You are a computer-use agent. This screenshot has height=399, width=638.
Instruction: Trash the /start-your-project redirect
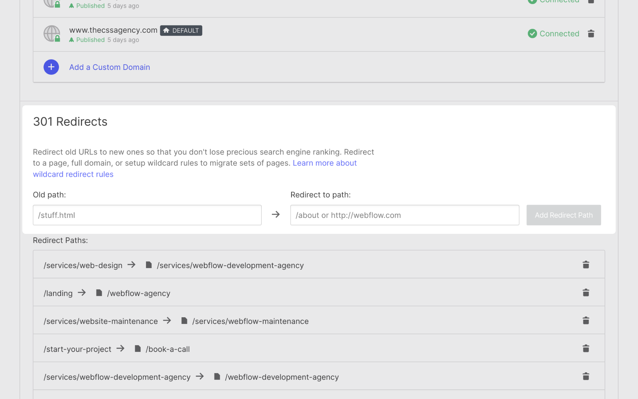(586, 349)
